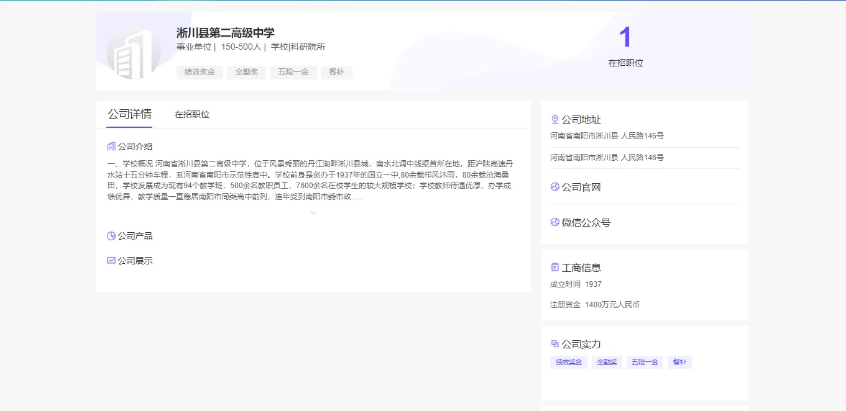Viewport: 846px width, 411px height.
Task: Click the 五险一金 tag under the school name
Action: tap(293, 72)
